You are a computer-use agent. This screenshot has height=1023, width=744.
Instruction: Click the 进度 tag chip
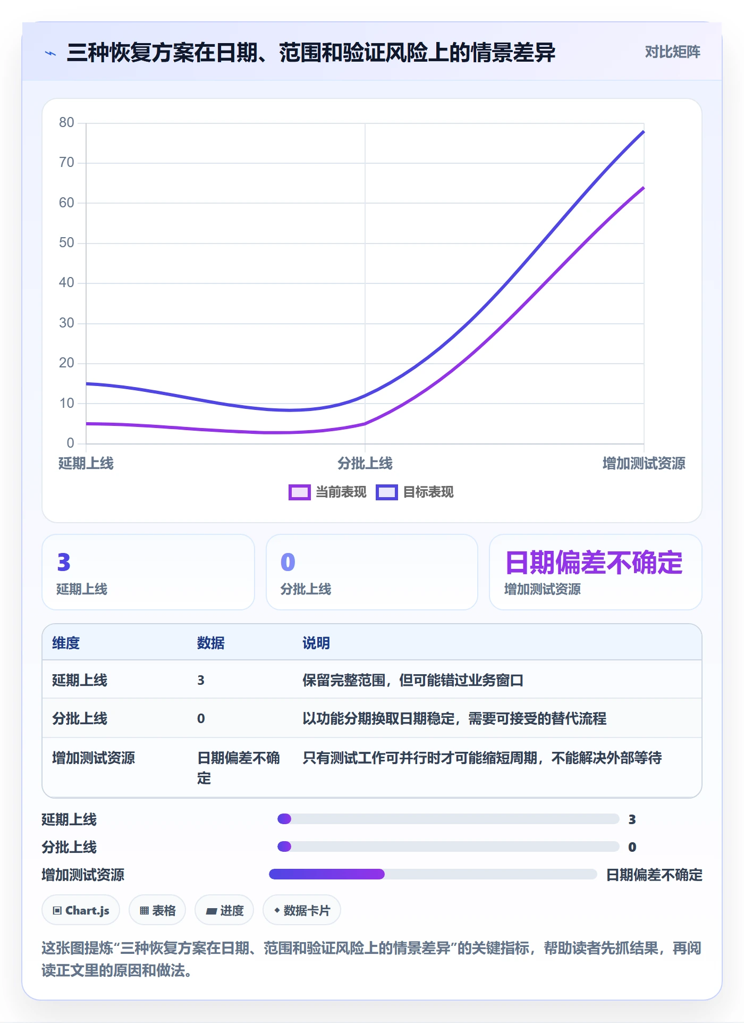pos(224,910)
